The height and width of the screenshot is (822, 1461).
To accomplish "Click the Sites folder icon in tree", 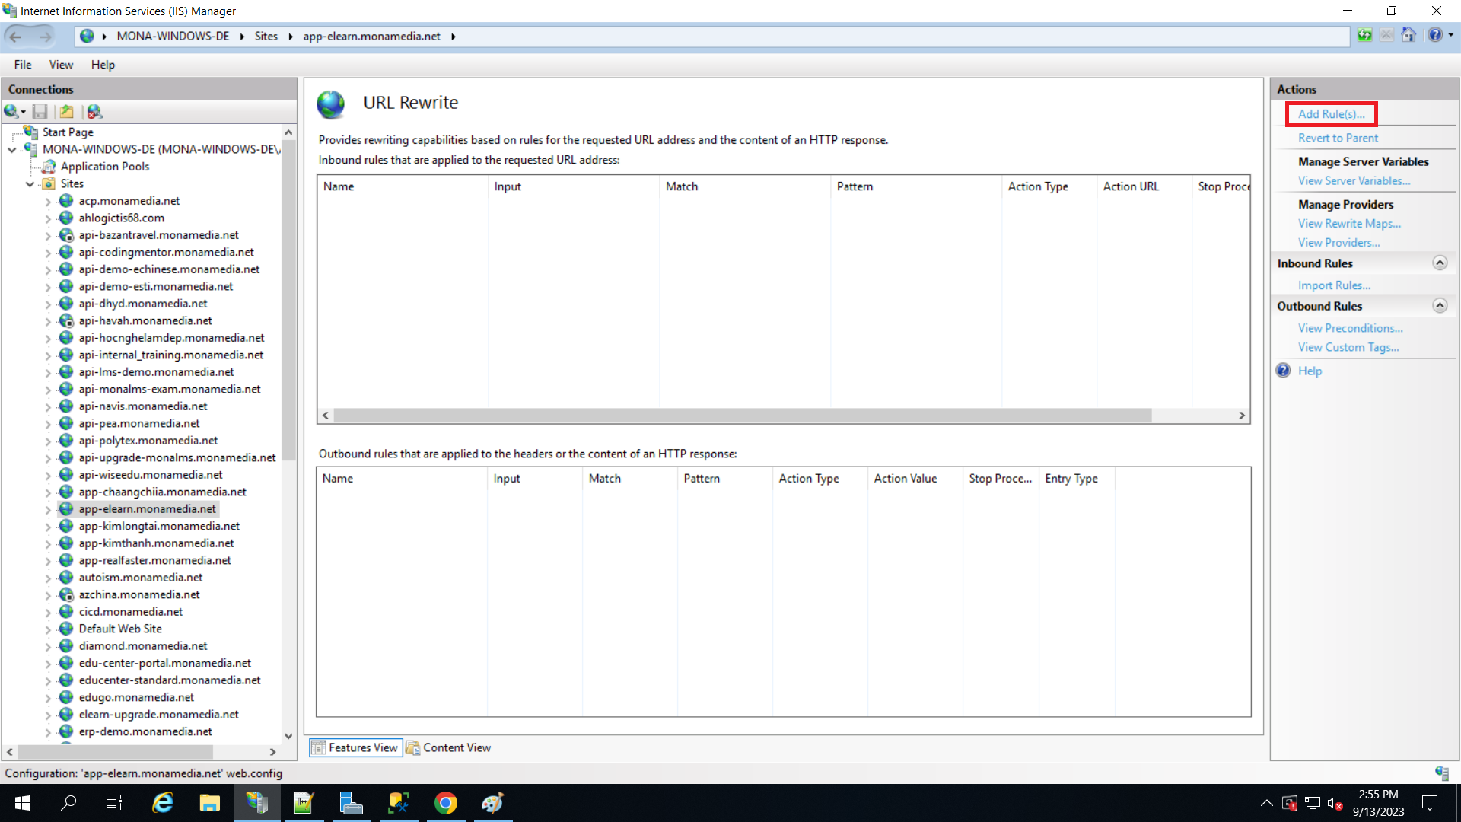I will (x=49, y=183).
